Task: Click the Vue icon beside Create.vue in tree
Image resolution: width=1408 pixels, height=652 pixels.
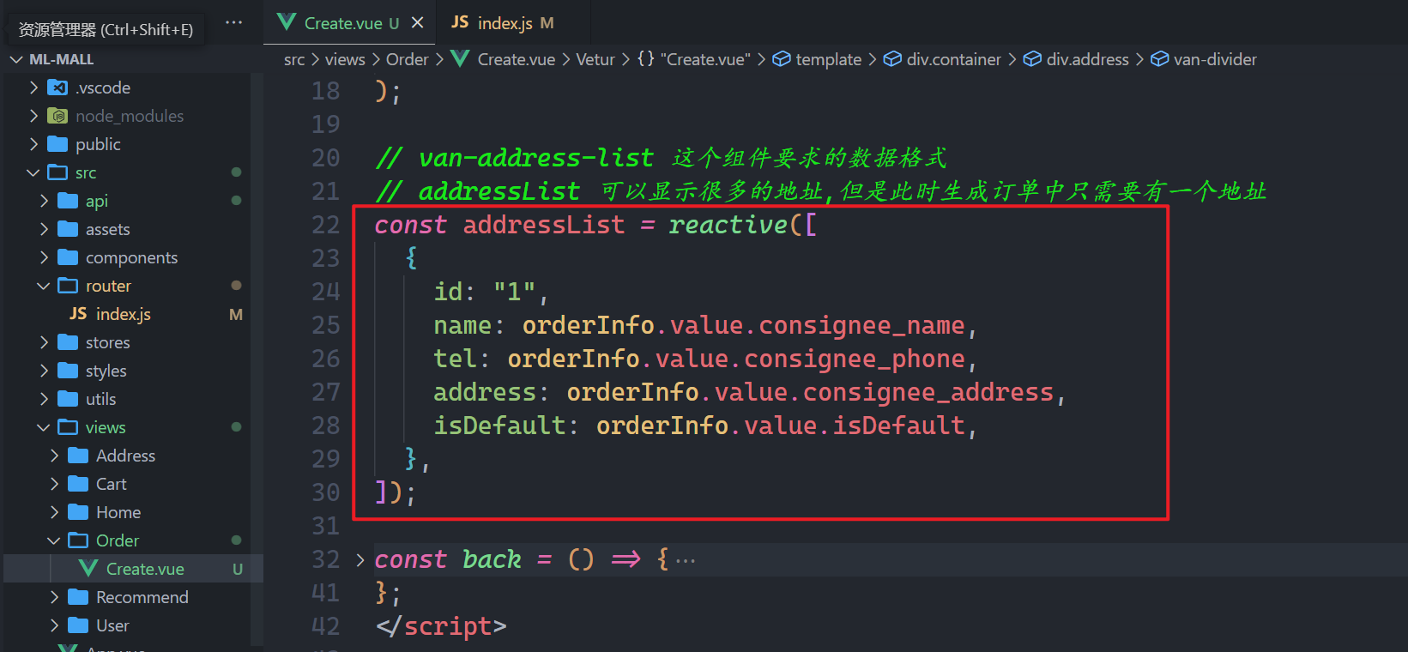Action: point(88,569)
